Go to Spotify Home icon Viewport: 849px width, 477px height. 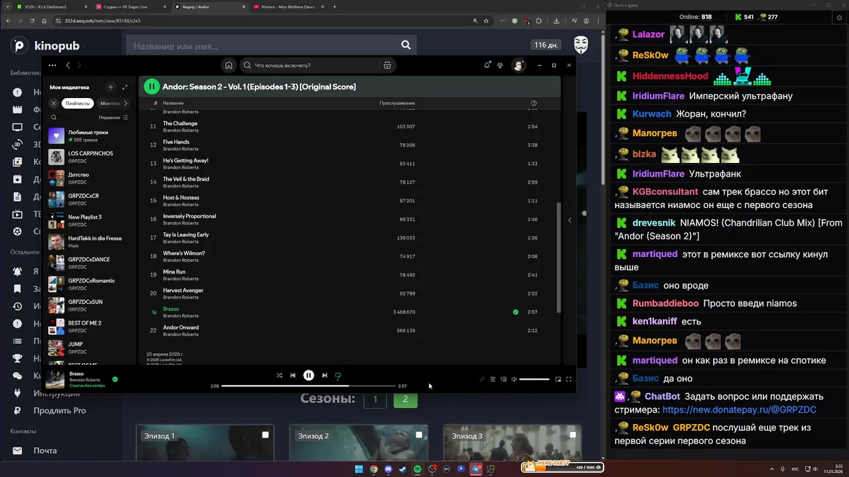pos(229,65)
